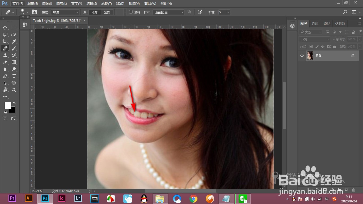Screen dimensions: 363x204
Task: Open the brush preset picker arrow
Action: pyautogui.click(x=28, y=12)
